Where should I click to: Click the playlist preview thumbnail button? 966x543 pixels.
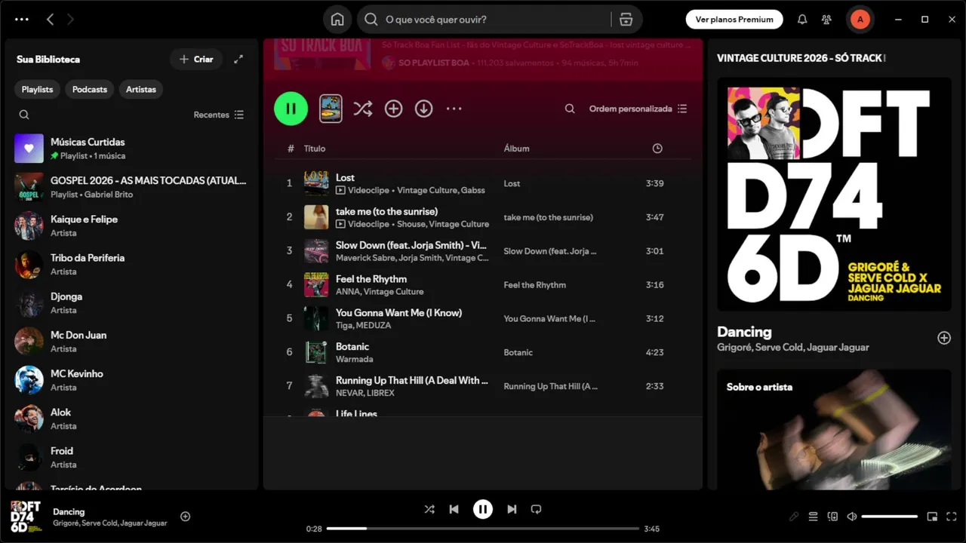[331, 109]
